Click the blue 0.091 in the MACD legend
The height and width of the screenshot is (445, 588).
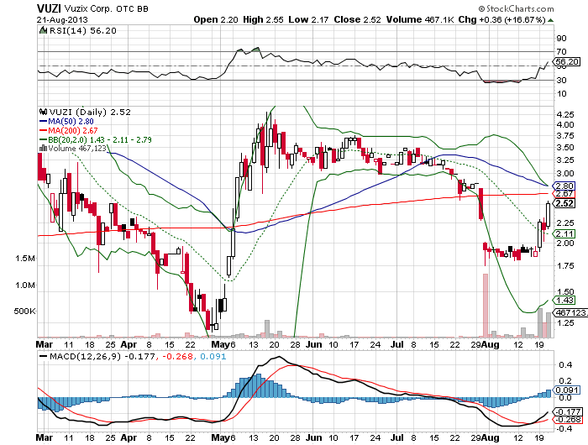213,357
